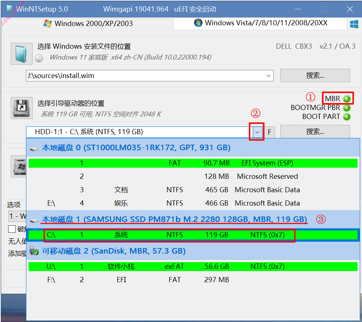Screen dimensions: 362x322
Task: Click the drive icon for local disk 1
Action: [x=34, y=221]
